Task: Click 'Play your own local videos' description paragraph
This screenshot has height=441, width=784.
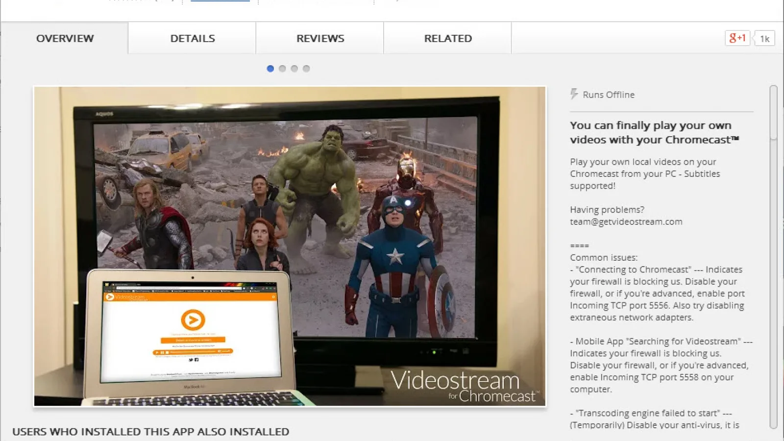Action: click(645, 174)
